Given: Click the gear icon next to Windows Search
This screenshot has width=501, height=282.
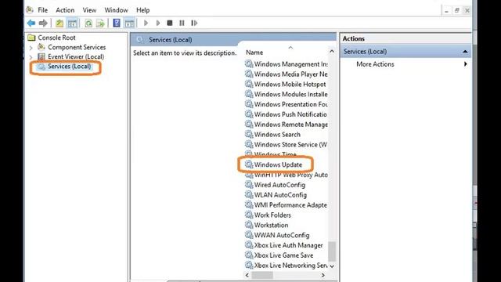Looking at the screenshot, I should (249, 134).
